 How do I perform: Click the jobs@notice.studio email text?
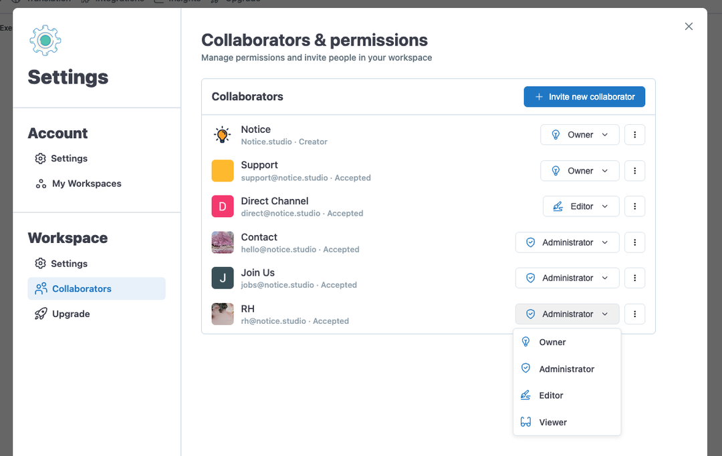coord(277,285)
